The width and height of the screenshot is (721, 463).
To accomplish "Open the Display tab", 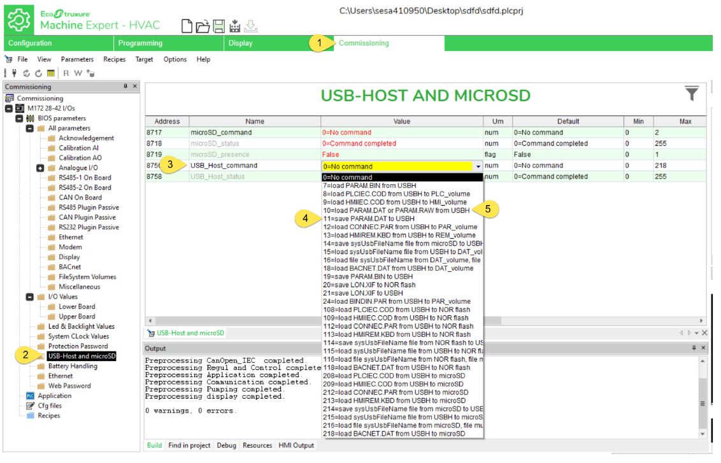I will click(x=278, y=43).
